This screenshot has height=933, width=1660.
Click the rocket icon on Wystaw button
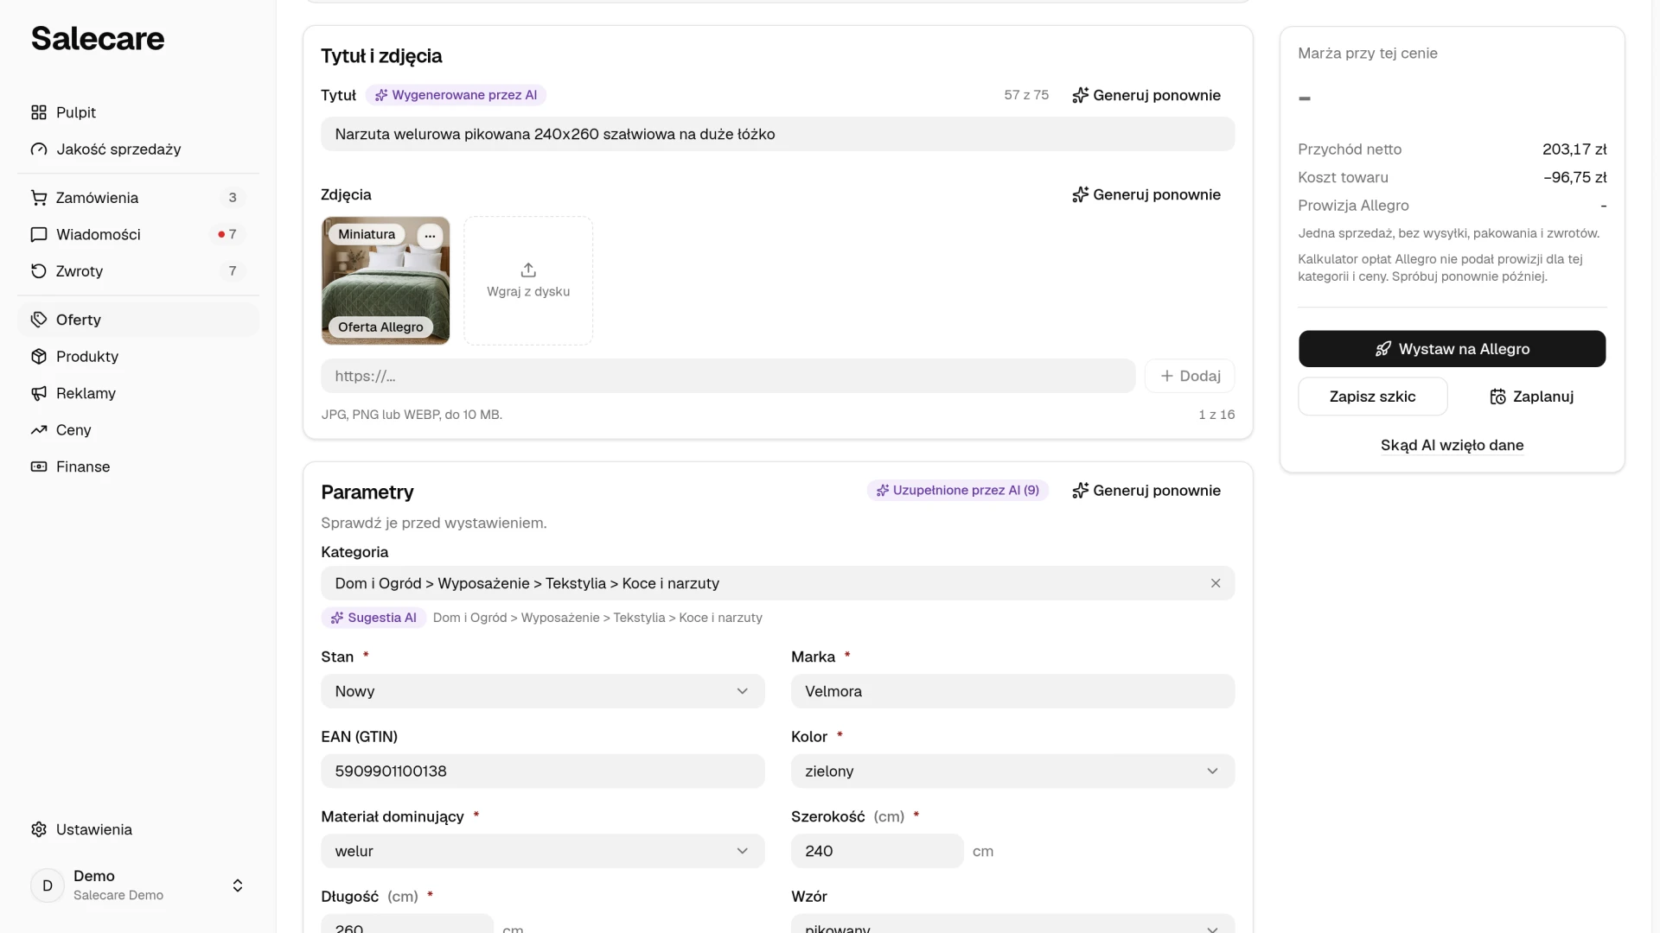pyautogui.click(x=1383, y=349)
